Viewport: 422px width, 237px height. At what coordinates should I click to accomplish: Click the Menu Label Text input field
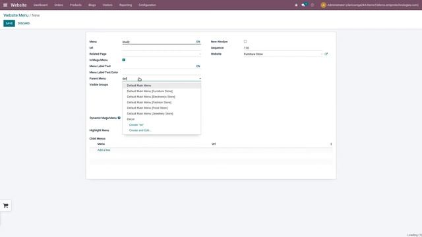pos(159,66)
